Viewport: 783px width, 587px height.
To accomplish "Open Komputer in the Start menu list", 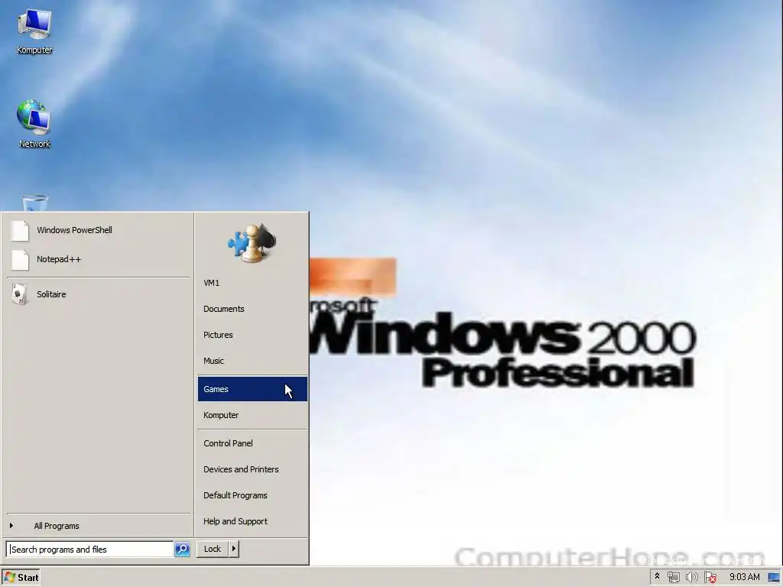I will tap(252, 415).
